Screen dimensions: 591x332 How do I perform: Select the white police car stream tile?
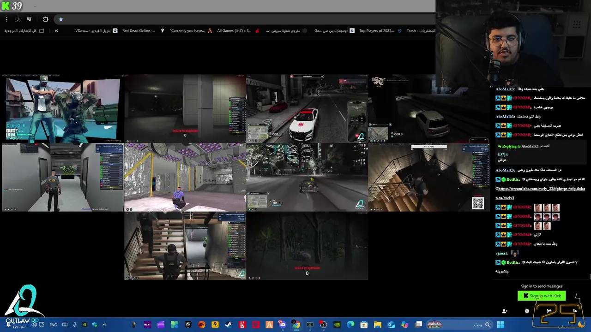tap(307, 109)
